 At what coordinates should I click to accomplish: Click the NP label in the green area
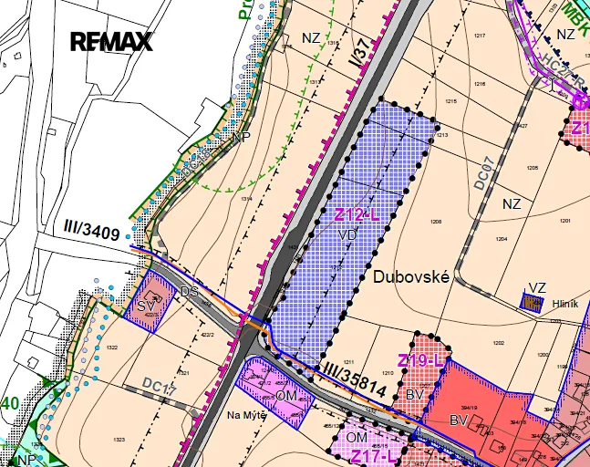point(27,460)
